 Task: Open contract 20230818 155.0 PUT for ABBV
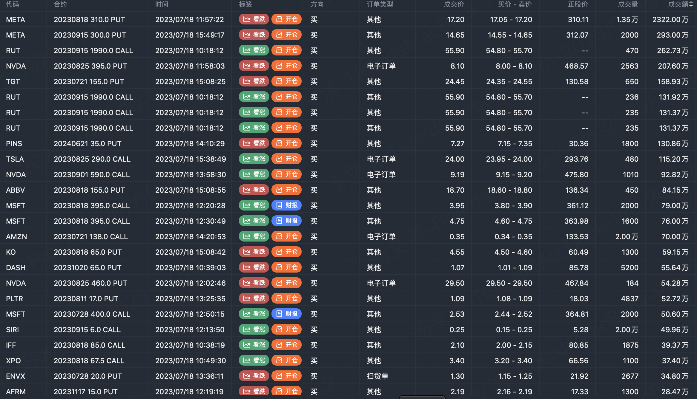point(89,190)
